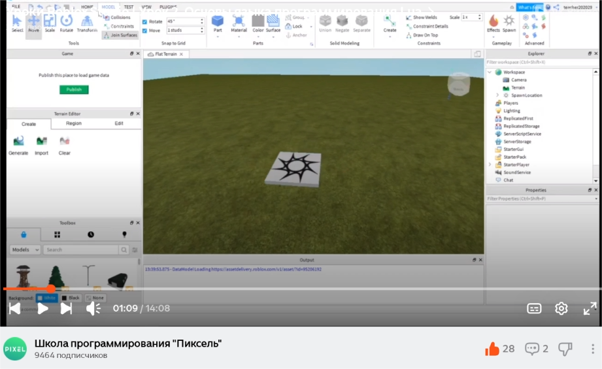Open Toolbox marketplace bag tab
This screenshot has height=369, width=602.
(24, 234)
